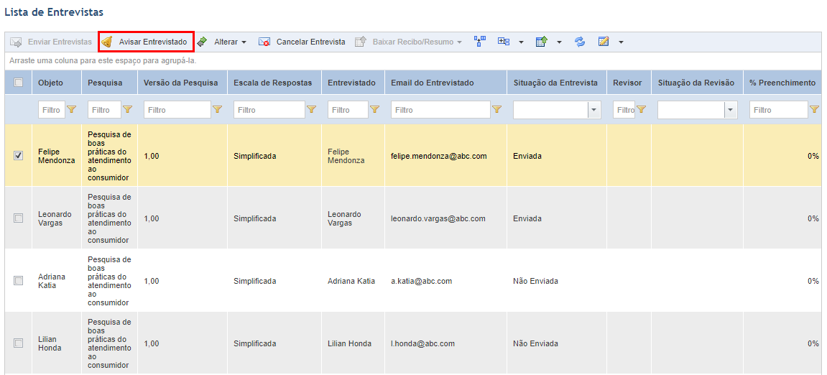The image size is (827, 375).
Task: Click the Revisor column filter funnel
Action: click(642, 110)
